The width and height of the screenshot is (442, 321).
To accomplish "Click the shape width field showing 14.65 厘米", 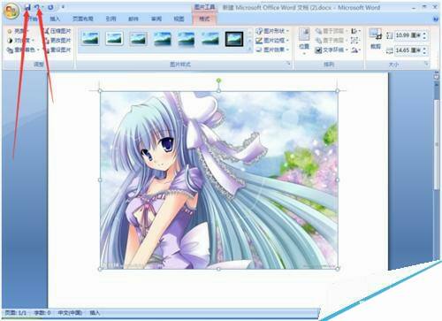I will (x=408, y=50).
